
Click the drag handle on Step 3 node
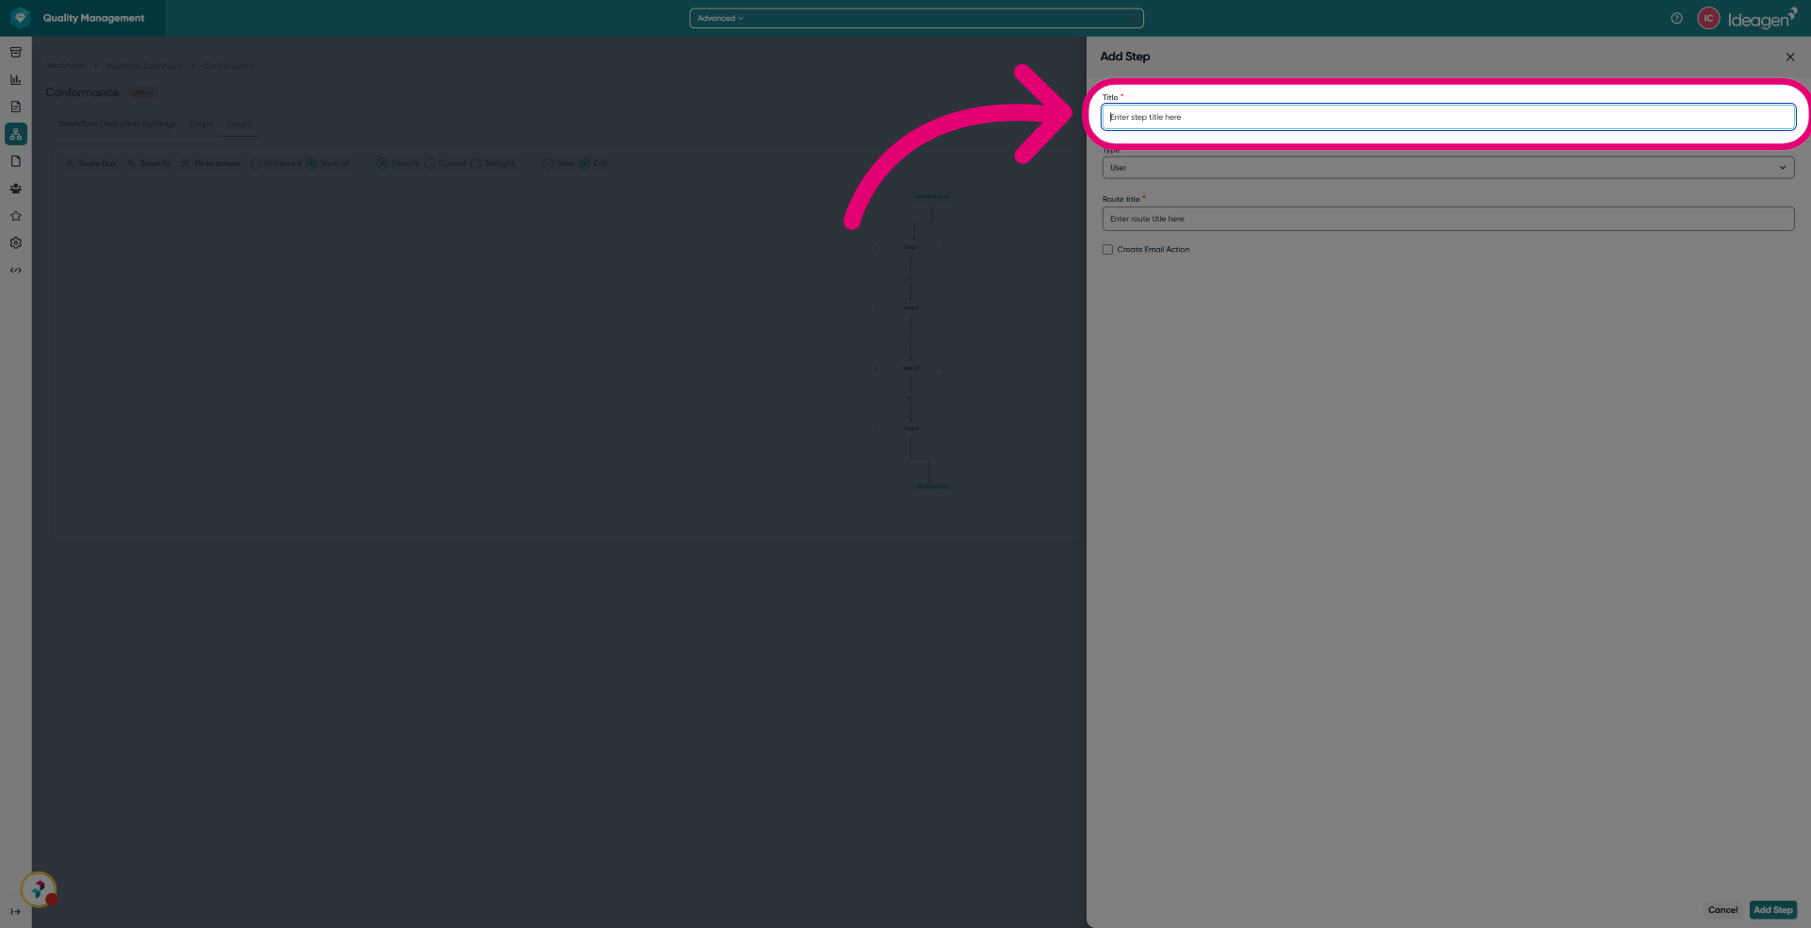pyautogui.click(x=876, y=428)
